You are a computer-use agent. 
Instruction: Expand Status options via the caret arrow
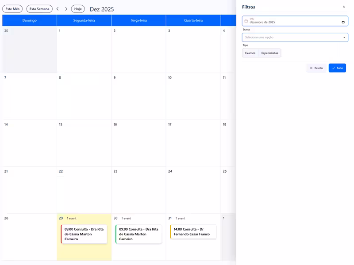pos(344,37)
